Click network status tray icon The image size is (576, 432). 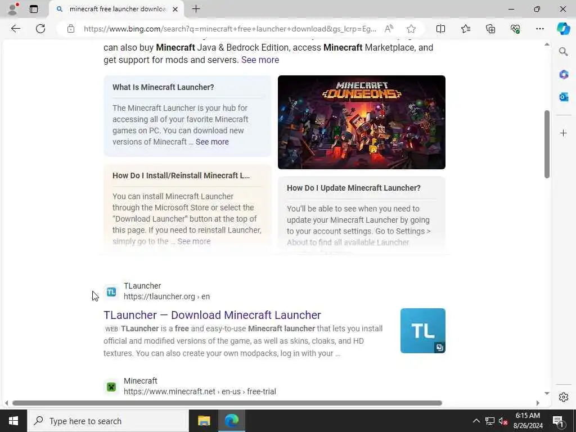pos(490,421)
